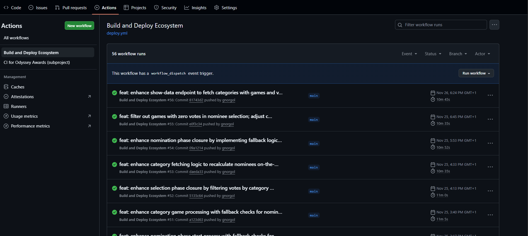
Task: Open run 'feat: enhance category game processing'
Action: click(x=201, y=212)
